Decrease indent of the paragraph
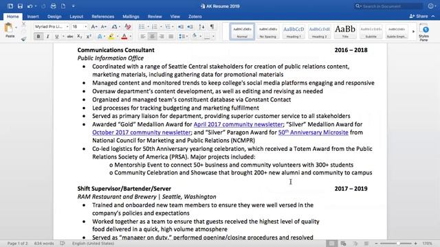This screenshot has width=440, height=247. click(181, 27)
